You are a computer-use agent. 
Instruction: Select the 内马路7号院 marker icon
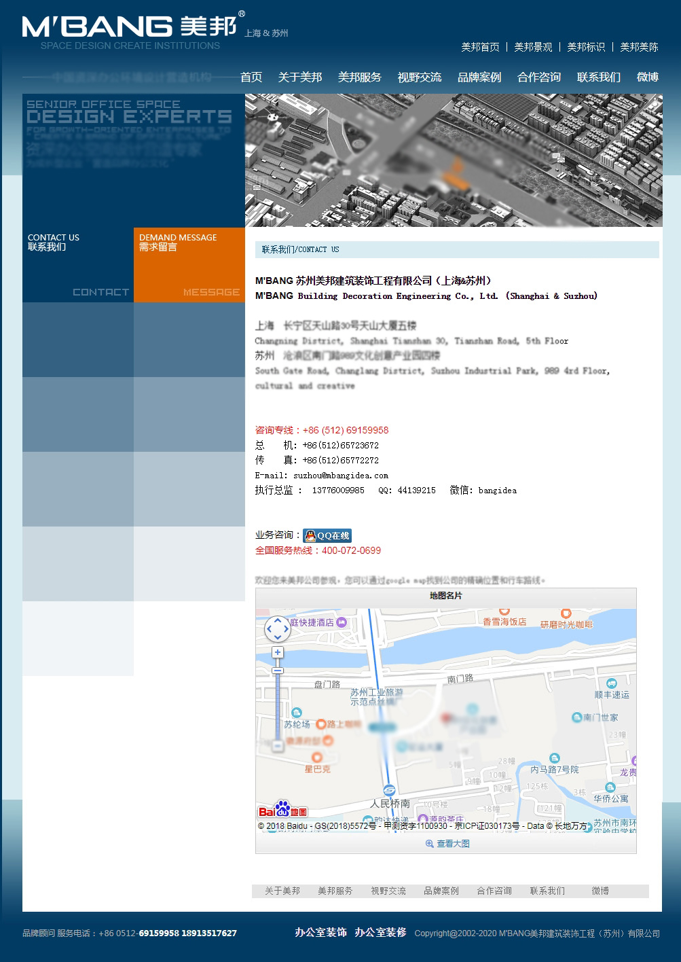coord(555,758)
